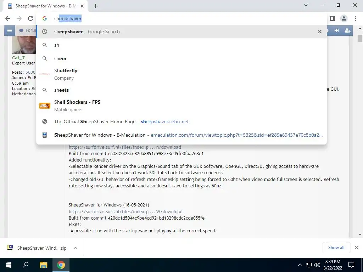
Task: Reload the page with the refresh icon
Action: [x=30, y=18]
